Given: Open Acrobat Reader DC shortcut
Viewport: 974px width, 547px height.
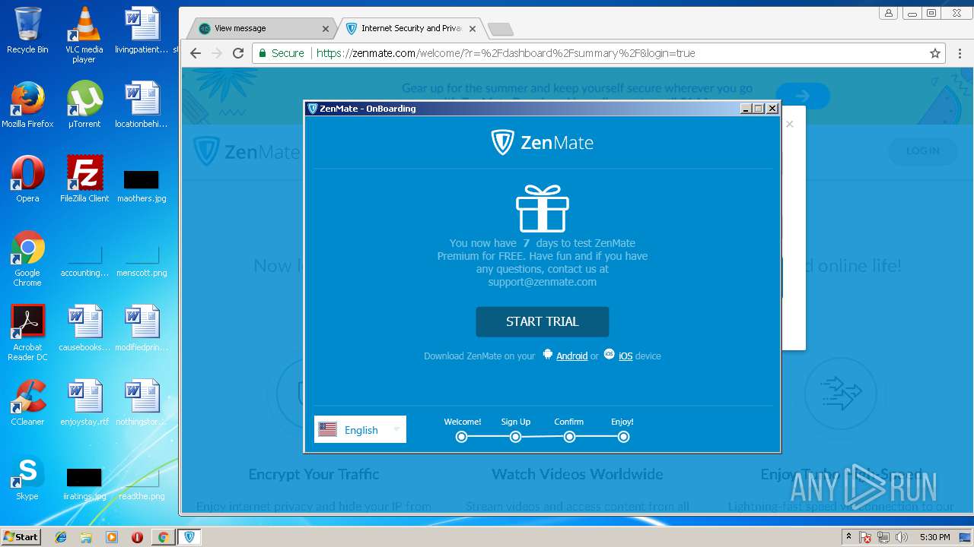Looking at the screenshot, I should [x=27, y=333].
